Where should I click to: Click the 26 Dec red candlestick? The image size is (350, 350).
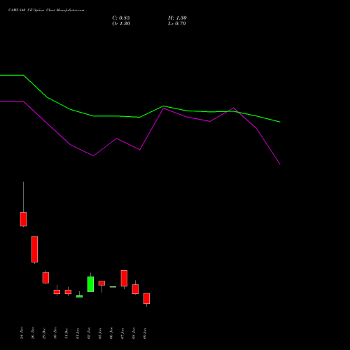[34, 249]
